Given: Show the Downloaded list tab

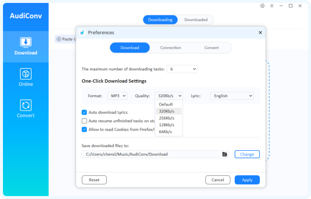Looking at the screenshot, I should (196, 20).
